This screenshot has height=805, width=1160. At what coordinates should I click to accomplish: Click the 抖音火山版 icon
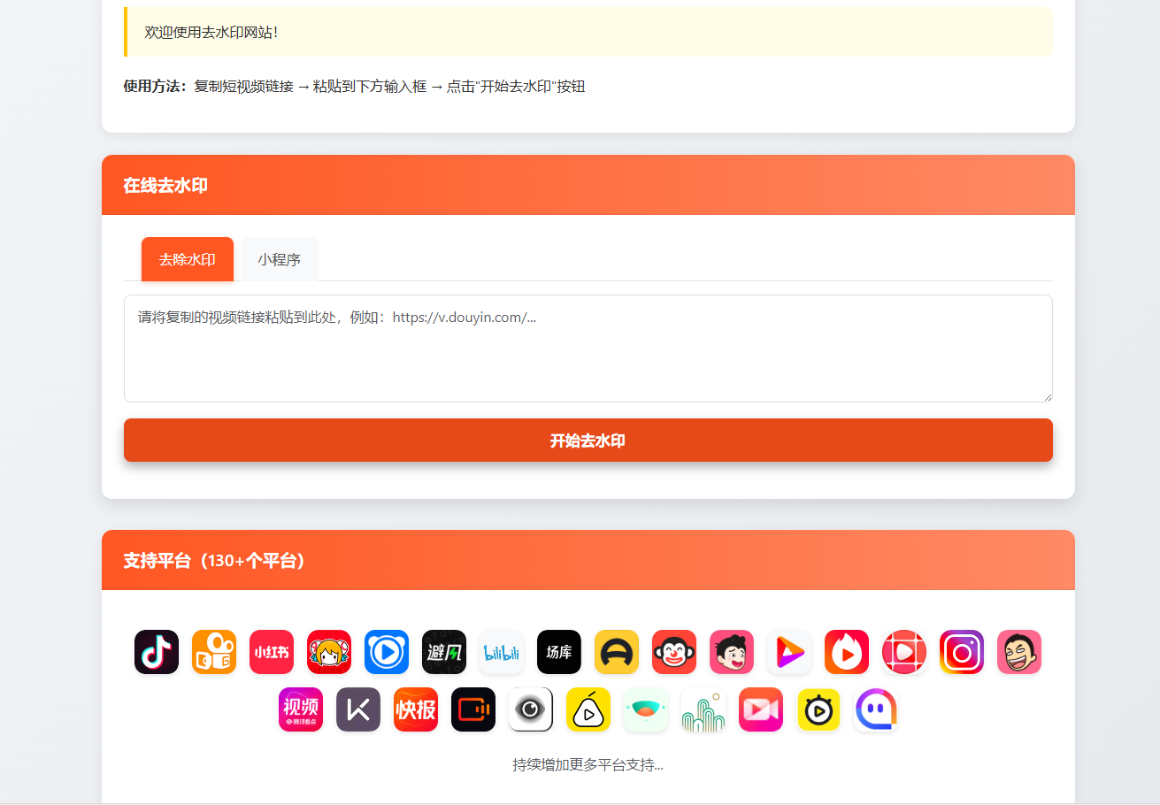[847, 652]
